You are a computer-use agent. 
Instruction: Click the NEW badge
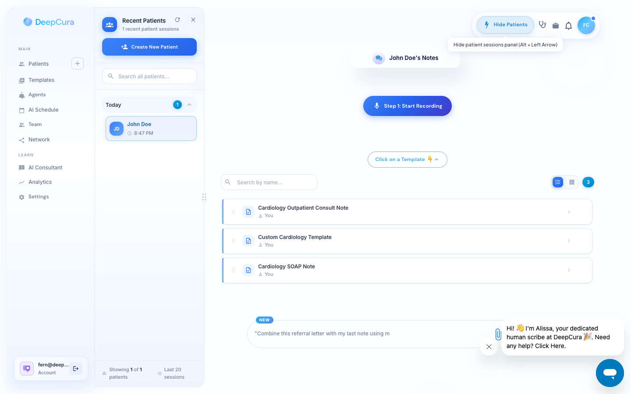coord(265,320)
